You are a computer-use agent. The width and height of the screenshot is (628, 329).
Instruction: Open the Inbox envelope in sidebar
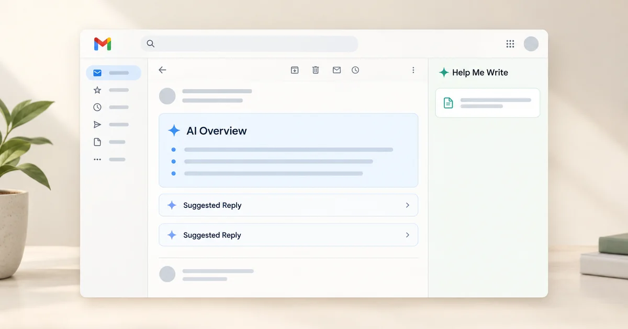tap(97, 73)
